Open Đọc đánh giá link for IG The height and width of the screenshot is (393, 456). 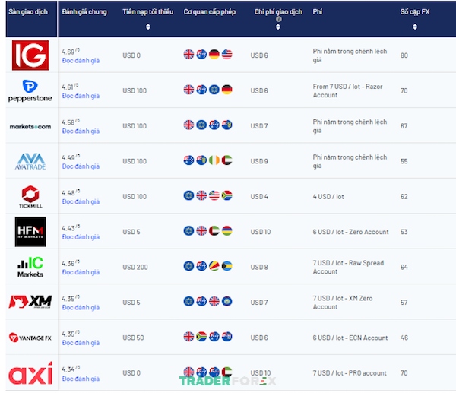(81, 61)
